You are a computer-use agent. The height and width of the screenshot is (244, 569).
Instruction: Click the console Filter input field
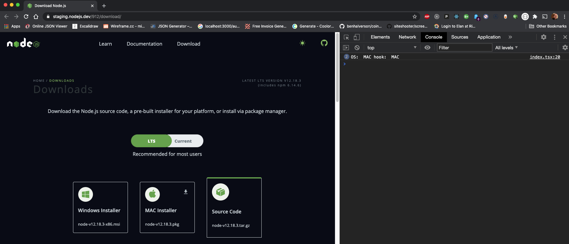click(464, 47)
